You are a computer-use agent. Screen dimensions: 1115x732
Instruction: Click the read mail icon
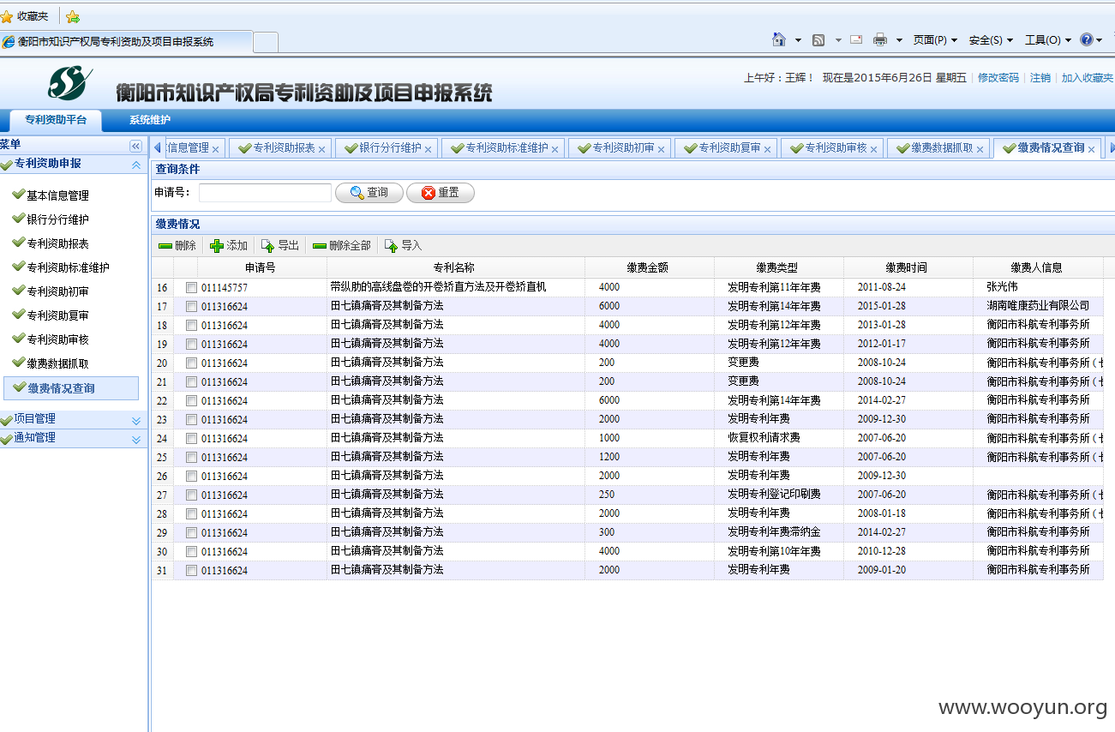coord(856,39)
